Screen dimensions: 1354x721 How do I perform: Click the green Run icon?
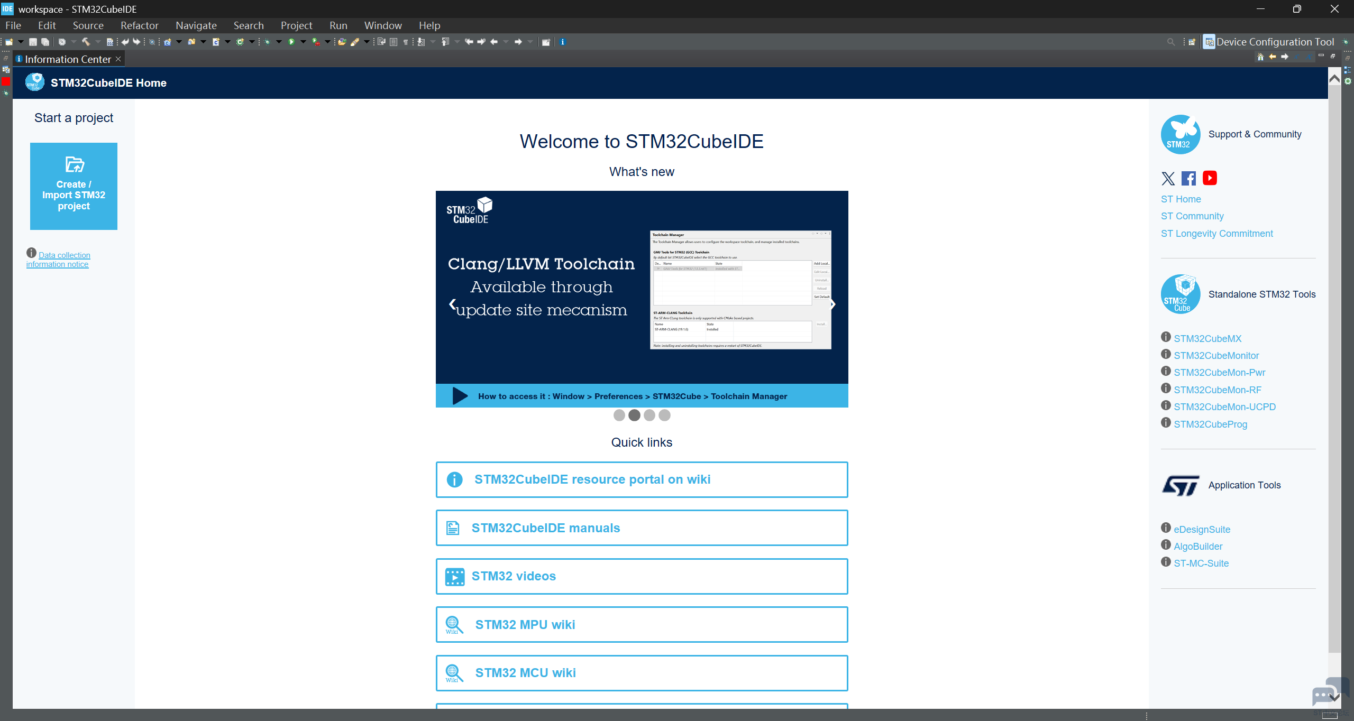tap(291, 42)
